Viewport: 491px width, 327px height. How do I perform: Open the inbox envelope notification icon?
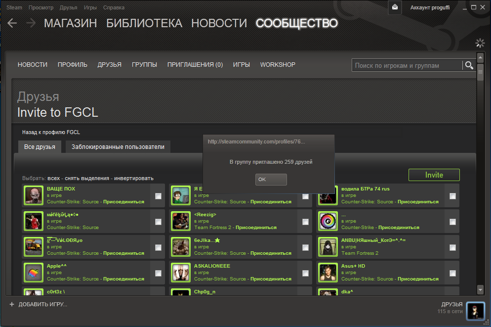pyautogui.click(x=395, y=7)
